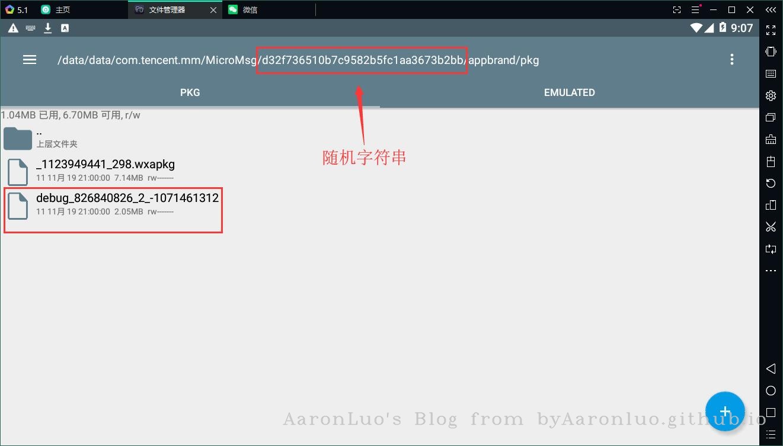
Task: Tap the blue plus floating button
Action: click(724, 411)
